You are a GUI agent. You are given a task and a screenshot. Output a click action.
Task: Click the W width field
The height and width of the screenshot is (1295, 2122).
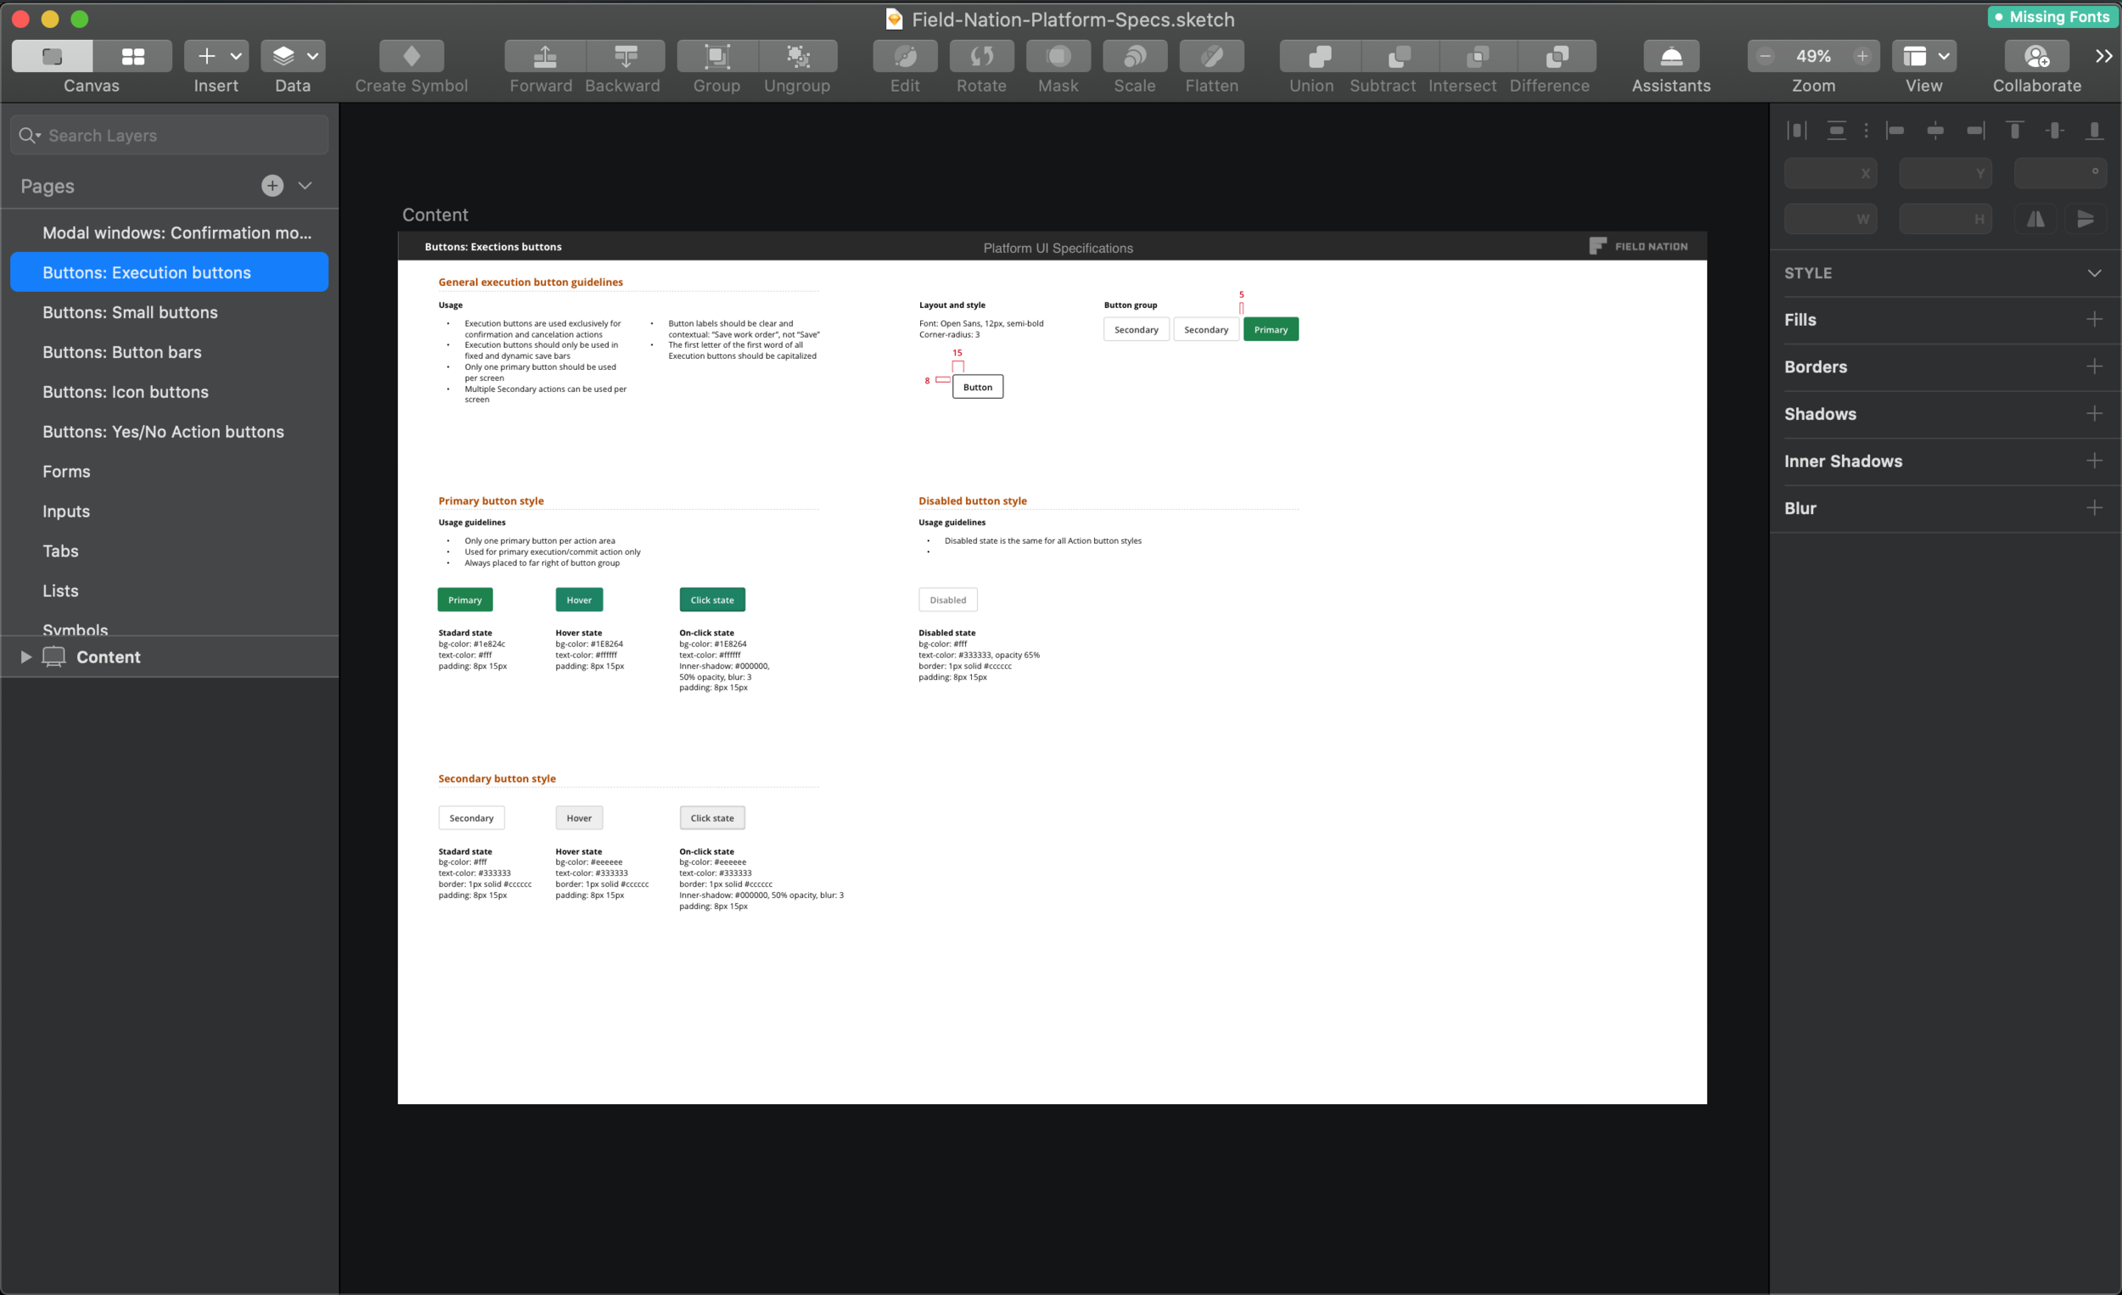1830,219
